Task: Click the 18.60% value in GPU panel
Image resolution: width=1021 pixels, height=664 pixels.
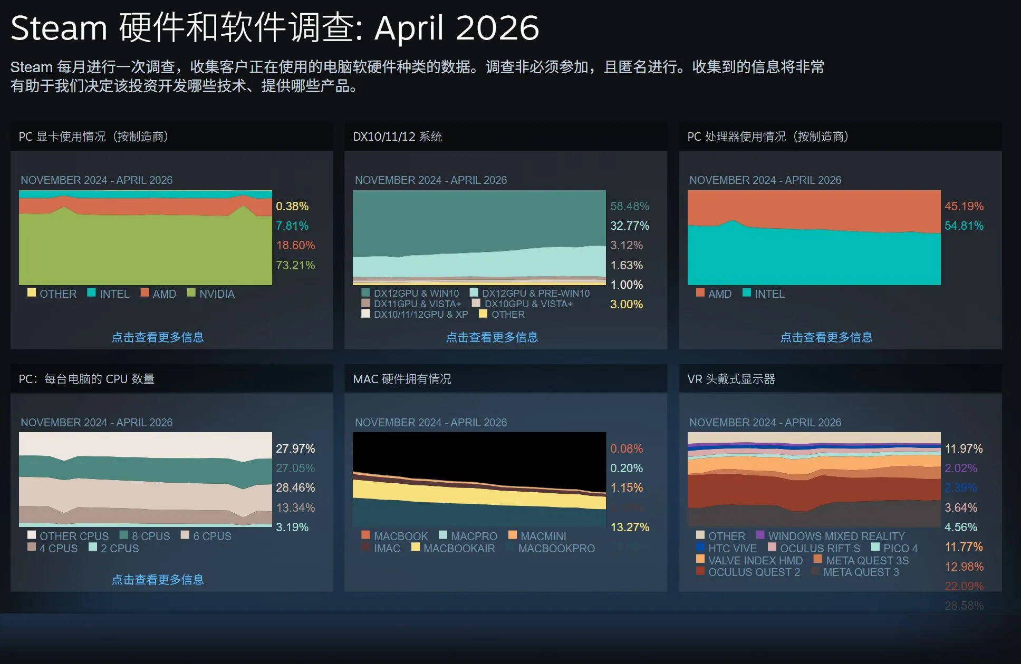Action: 295,246
